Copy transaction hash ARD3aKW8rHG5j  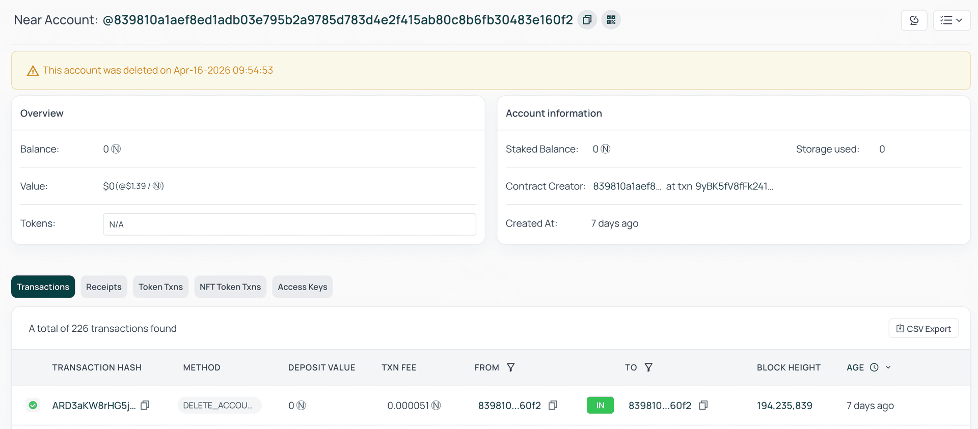tap(145, 405)
